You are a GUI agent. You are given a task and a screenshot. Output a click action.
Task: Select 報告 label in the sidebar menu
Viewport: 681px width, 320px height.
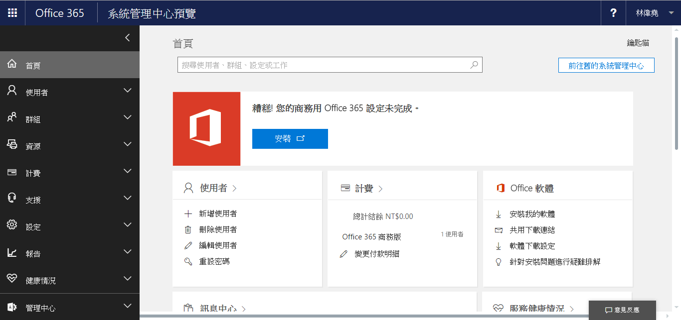tap(33, 254)
